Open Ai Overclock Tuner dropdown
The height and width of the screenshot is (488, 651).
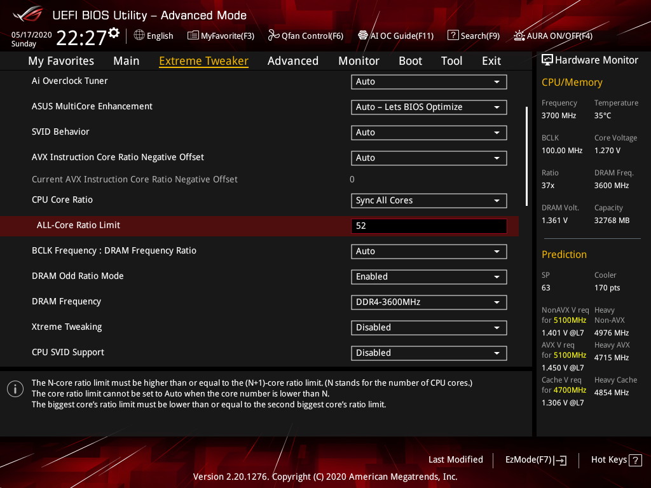coord(429,82)
